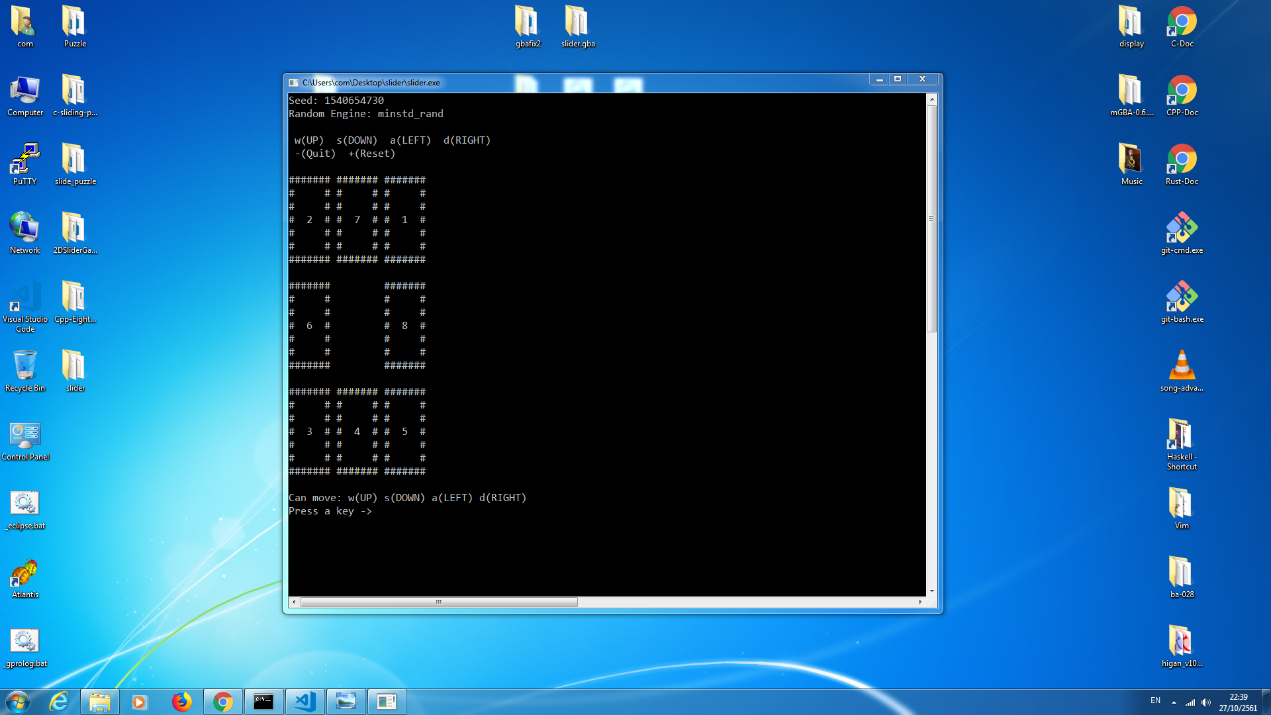Click console scrollbar down arrow

(x=932, y=591)
